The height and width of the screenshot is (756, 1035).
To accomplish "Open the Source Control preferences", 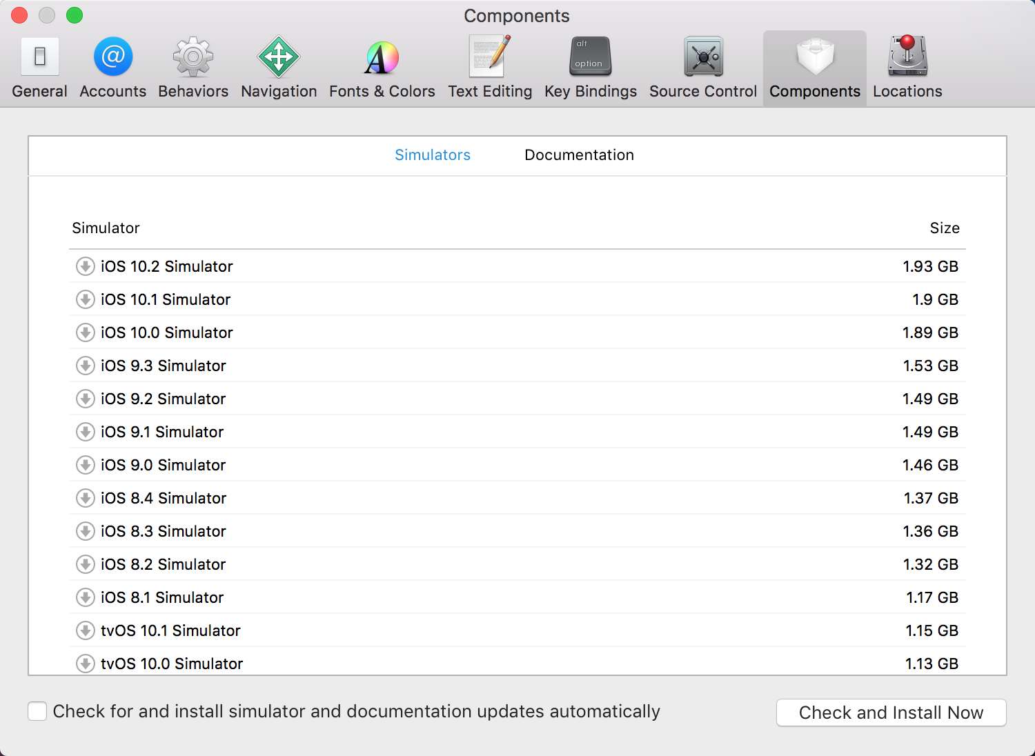I will pyautogui.click(x=703, y=68).
